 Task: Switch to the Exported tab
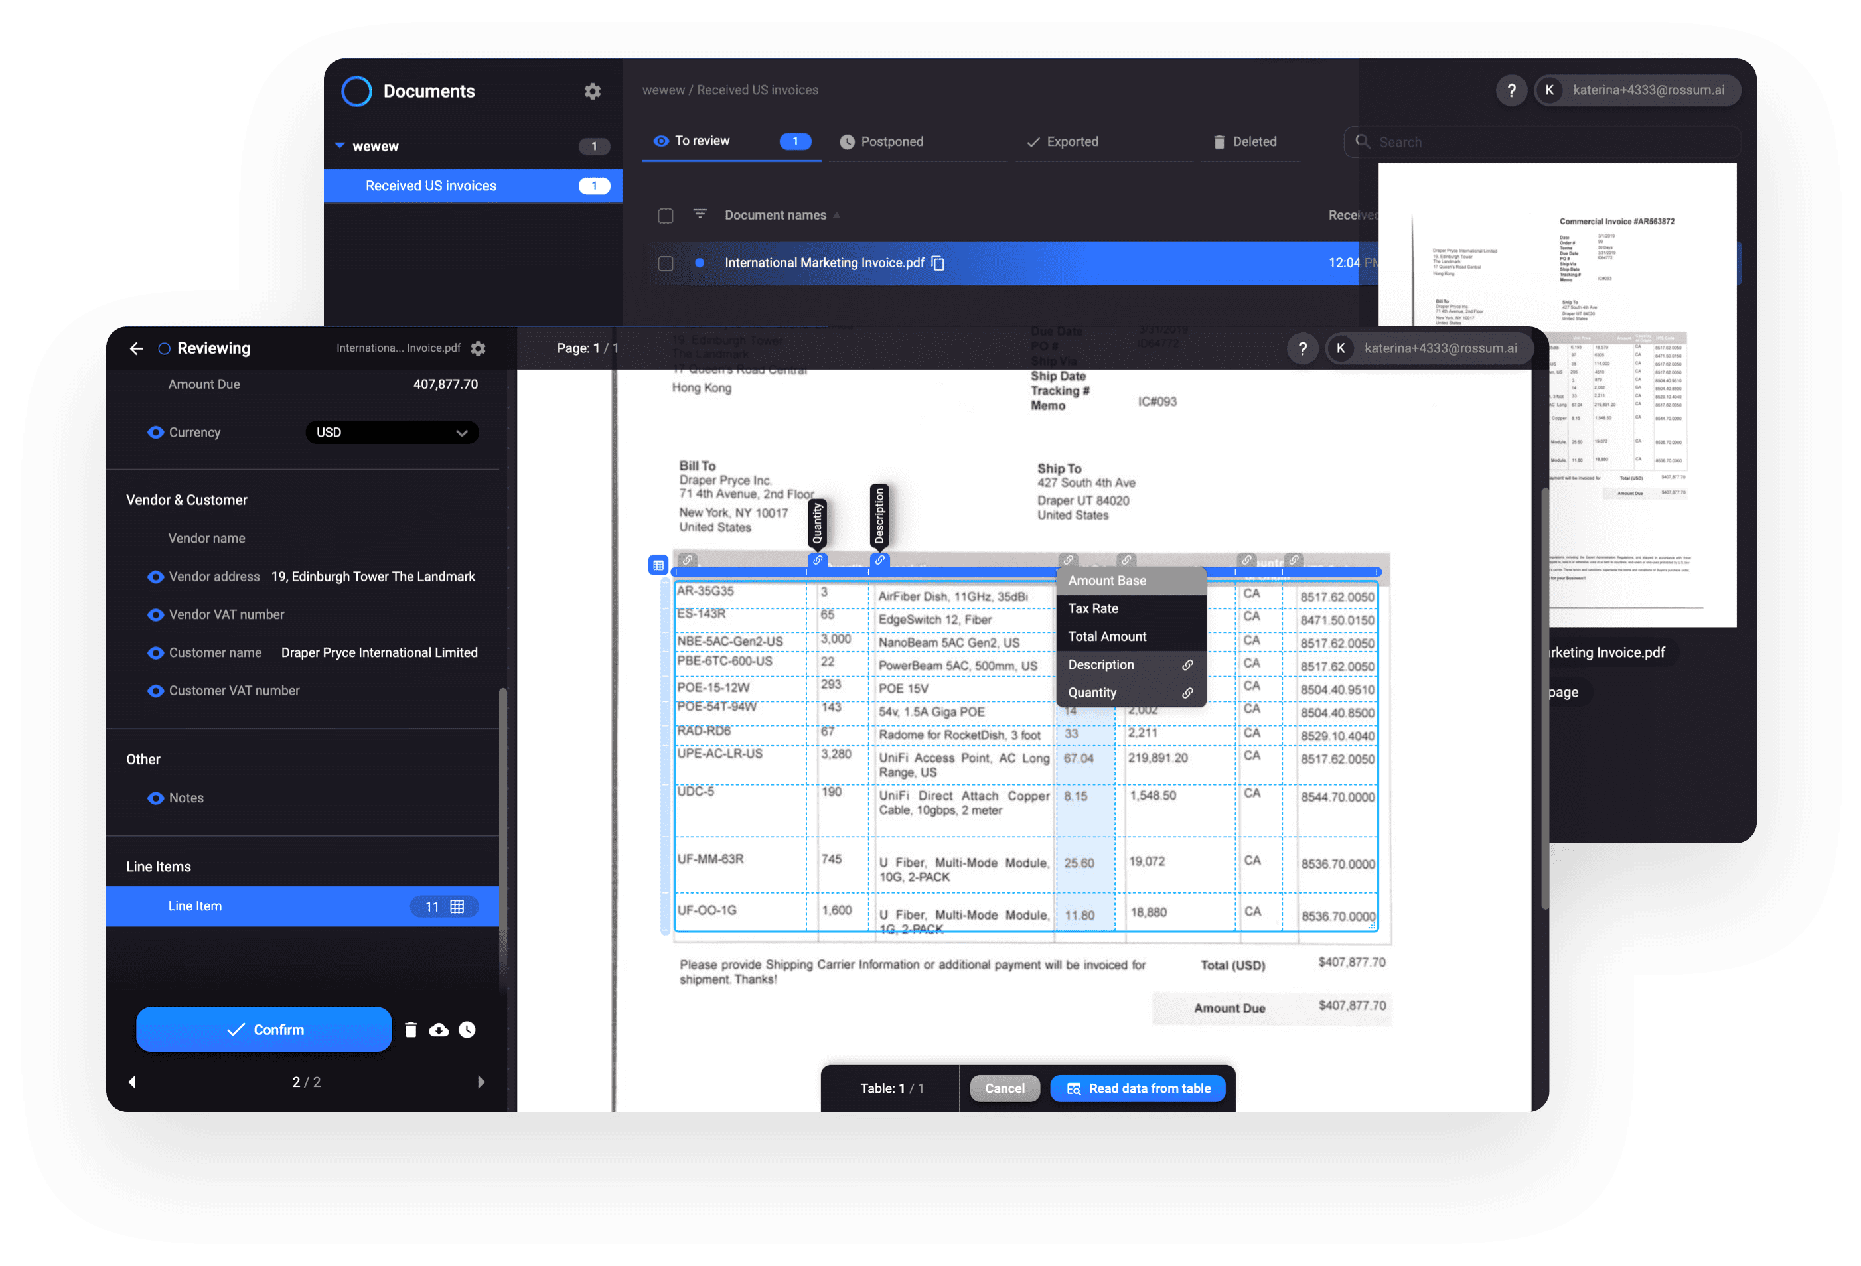tap(1104, 142)
